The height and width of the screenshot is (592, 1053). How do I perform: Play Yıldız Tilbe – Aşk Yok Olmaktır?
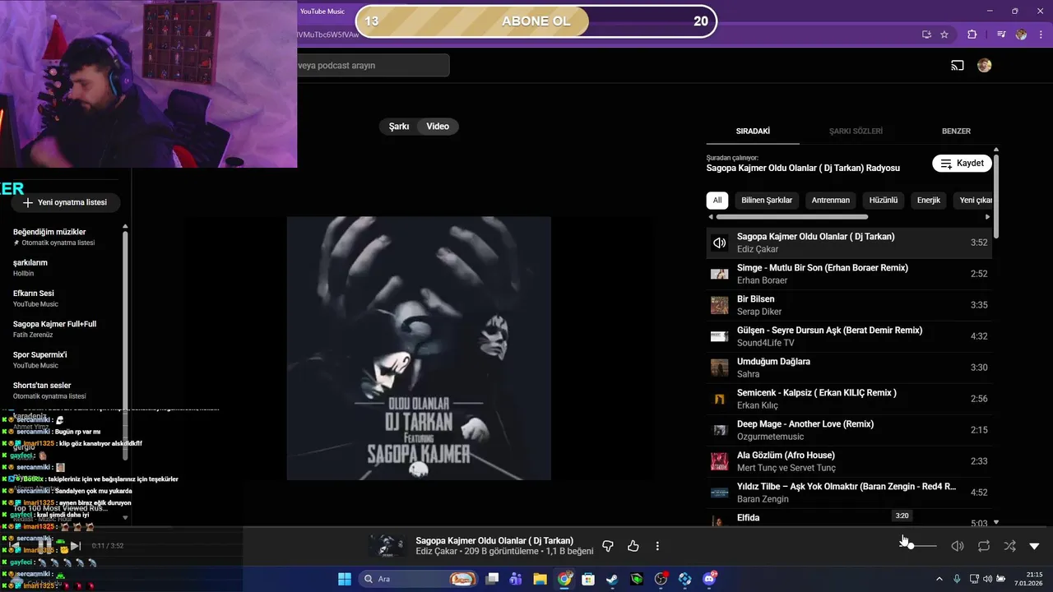tap(850, 493)
